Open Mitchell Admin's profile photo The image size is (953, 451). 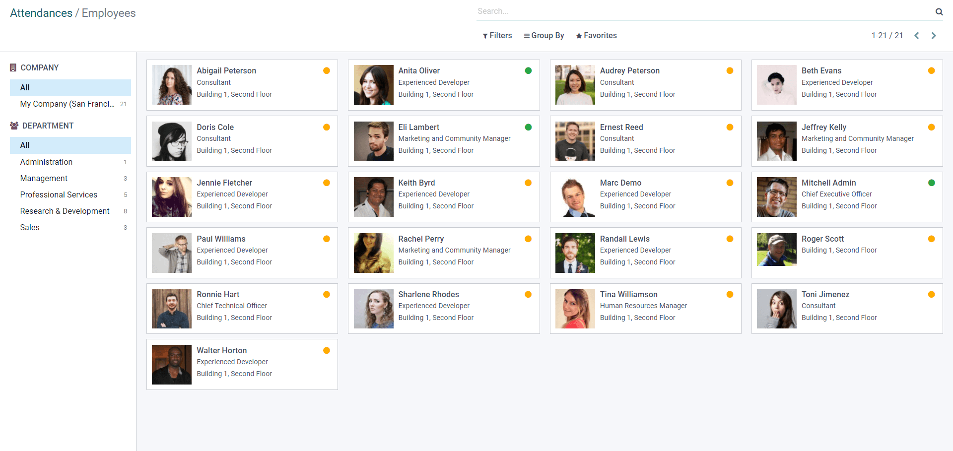tap(777, 197)
